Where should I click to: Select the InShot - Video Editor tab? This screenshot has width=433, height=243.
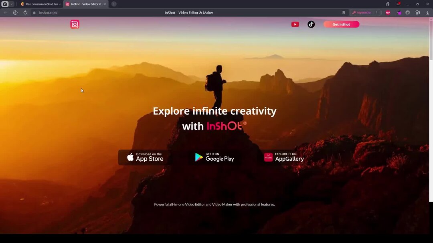(86, 4)
